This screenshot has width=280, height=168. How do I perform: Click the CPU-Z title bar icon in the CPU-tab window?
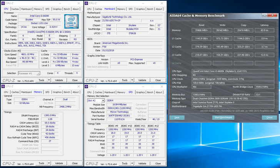[3, 3]
